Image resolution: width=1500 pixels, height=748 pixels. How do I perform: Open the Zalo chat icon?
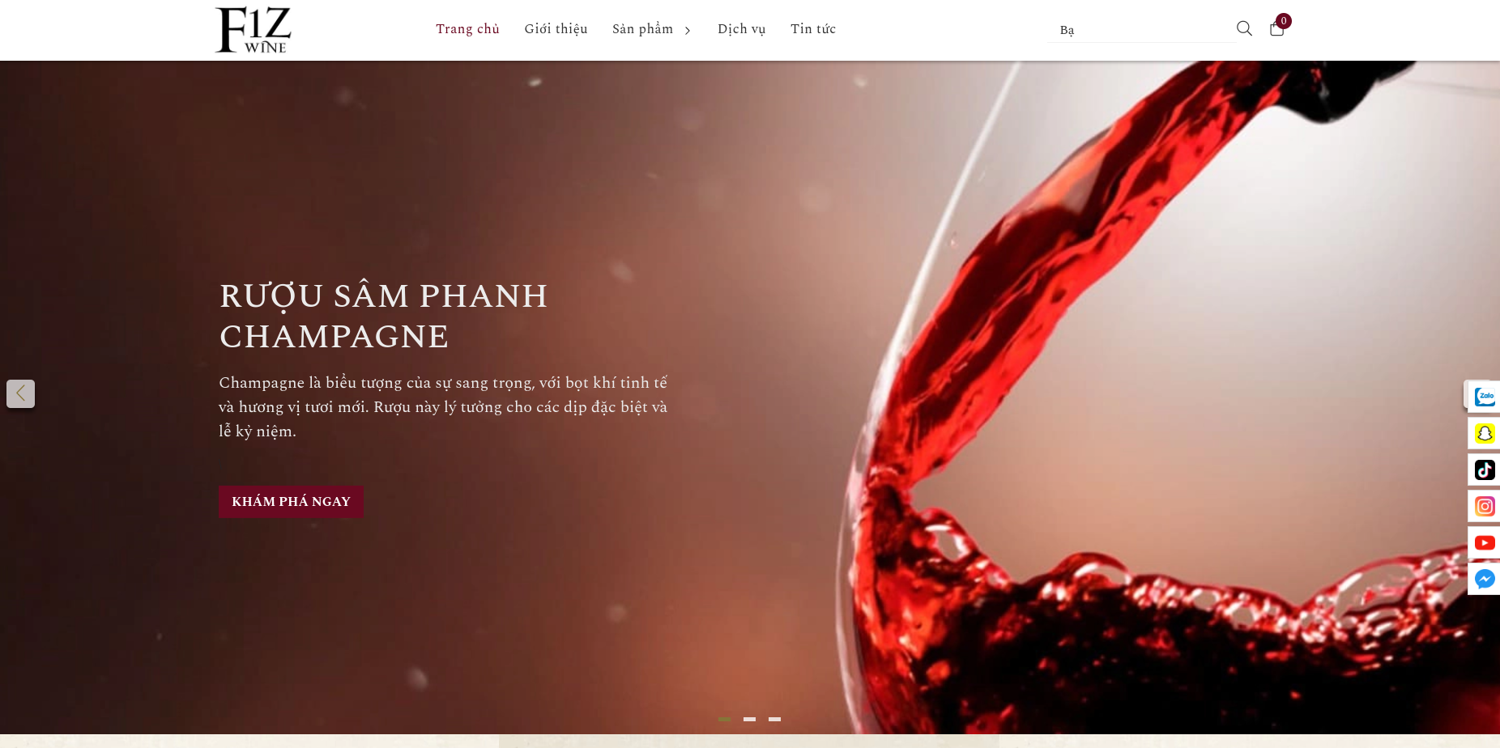click(1484, 397)
